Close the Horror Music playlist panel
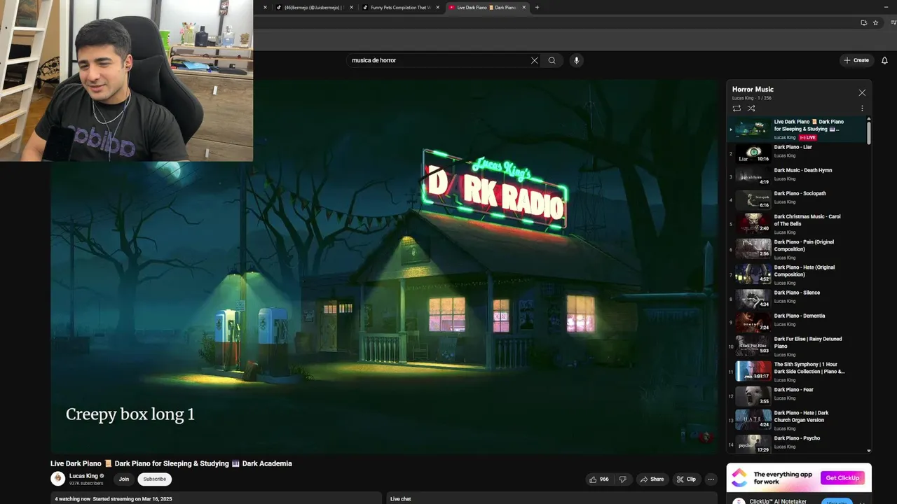This screenshot has height=504, width=897. [862, 92]
